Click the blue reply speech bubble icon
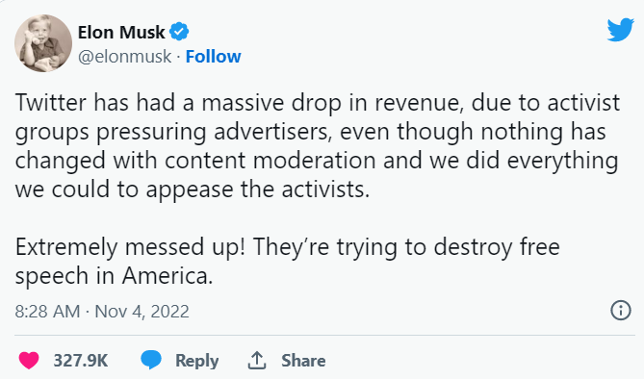644x379 pixels. coord(151,360)
